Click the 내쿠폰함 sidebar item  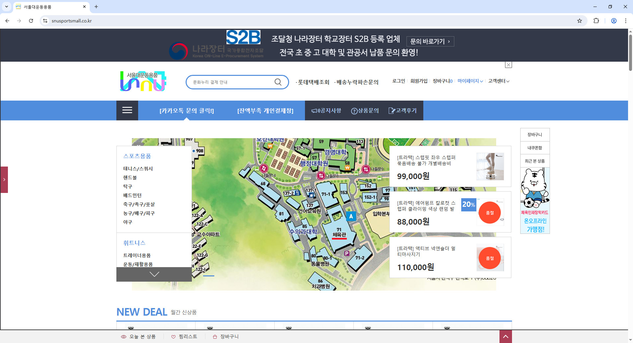[534, 147]
